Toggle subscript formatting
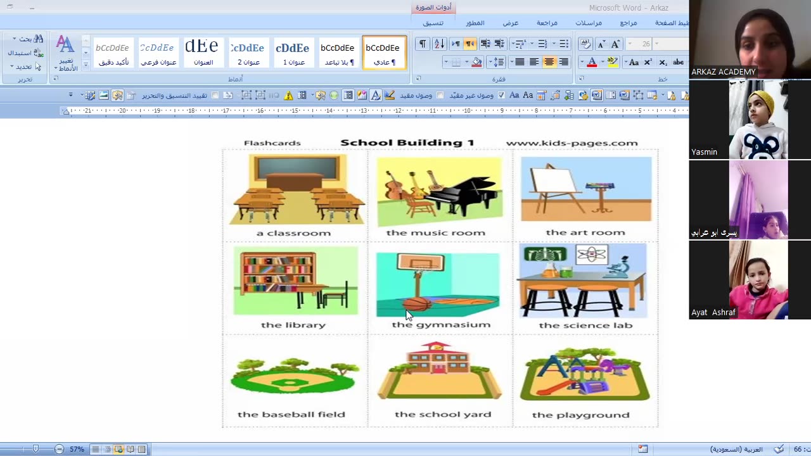The width and height of the screenshot is (811, 456). tap(663, 62)
